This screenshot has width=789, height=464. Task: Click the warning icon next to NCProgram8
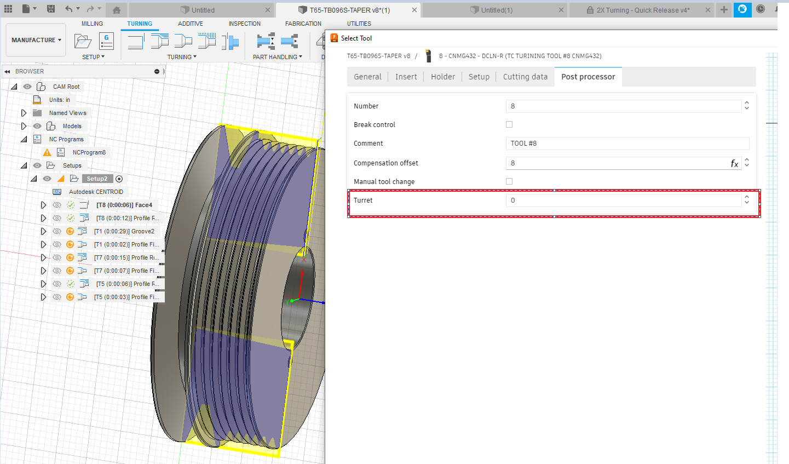[47, 152]
